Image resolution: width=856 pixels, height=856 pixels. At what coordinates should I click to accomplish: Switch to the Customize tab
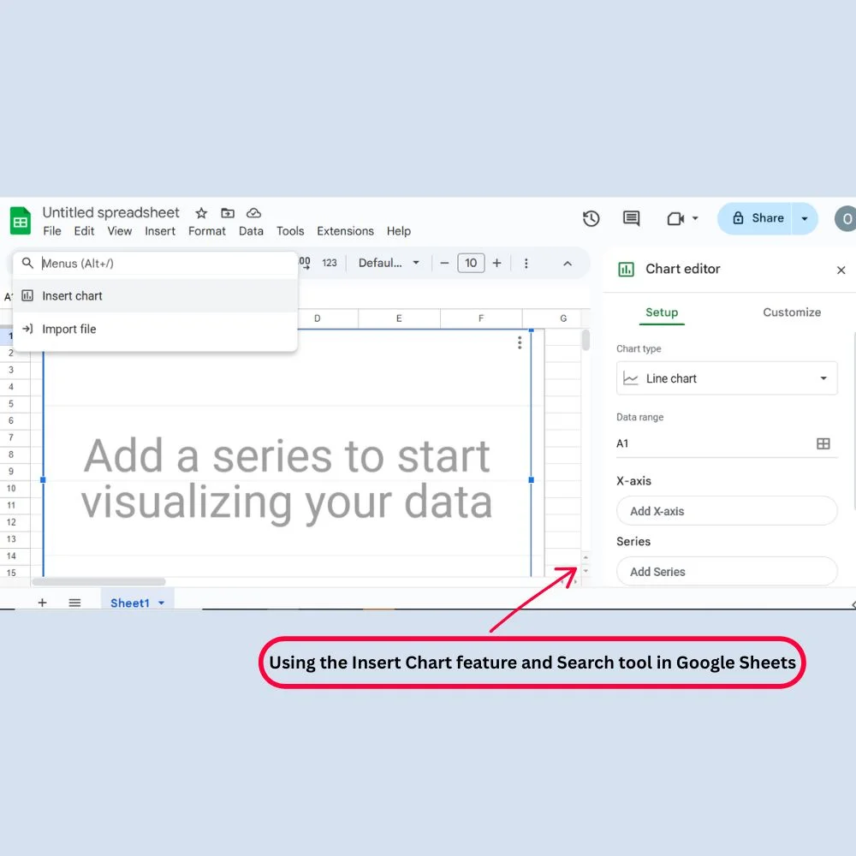click(792, 312)
